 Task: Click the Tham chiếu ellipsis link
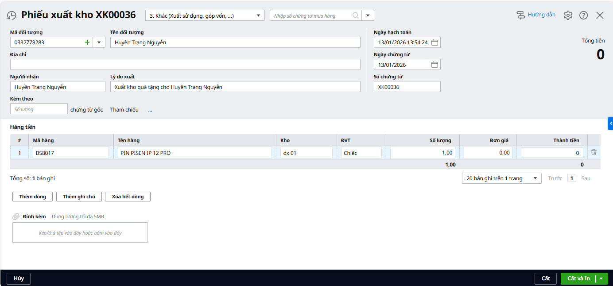click(x=150, y=110)
